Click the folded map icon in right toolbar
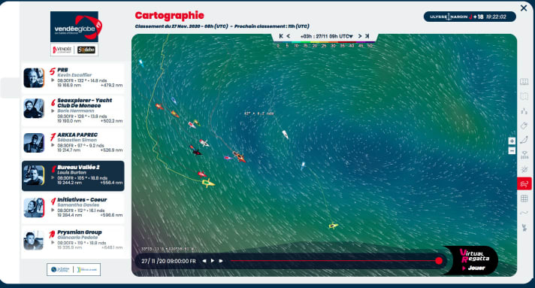The width and height of the screenshot is (535, 288). pyautogui.click(x=524, y=96)
